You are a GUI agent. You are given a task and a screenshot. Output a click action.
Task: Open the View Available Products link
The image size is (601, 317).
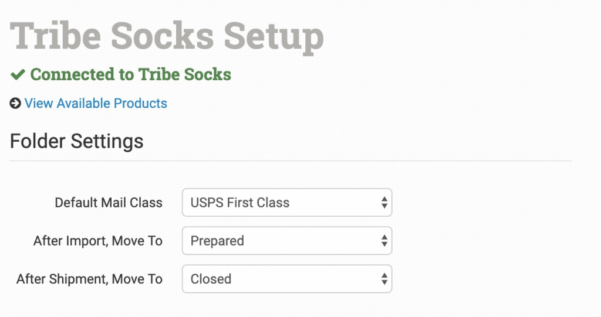click(96, 104)
